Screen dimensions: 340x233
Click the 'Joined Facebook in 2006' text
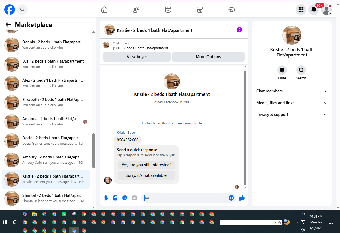pyautogui.click(x=172, y=102)
